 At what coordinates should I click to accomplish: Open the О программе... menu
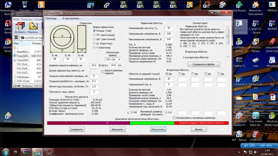pyautogui.click(x=72, y=19)
